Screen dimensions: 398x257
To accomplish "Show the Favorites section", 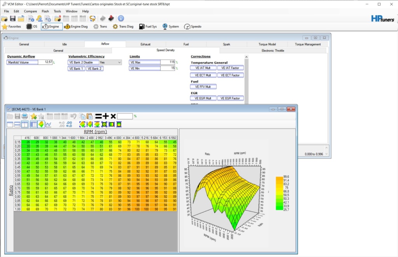I will (x=11, y=26).
